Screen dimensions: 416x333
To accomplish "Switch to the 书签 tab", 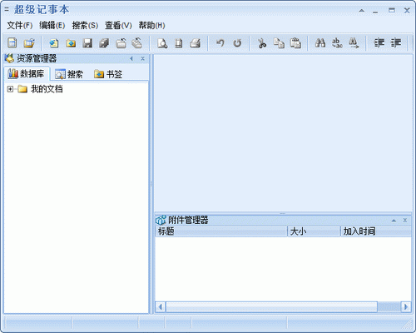I will [x=108, y=74].
